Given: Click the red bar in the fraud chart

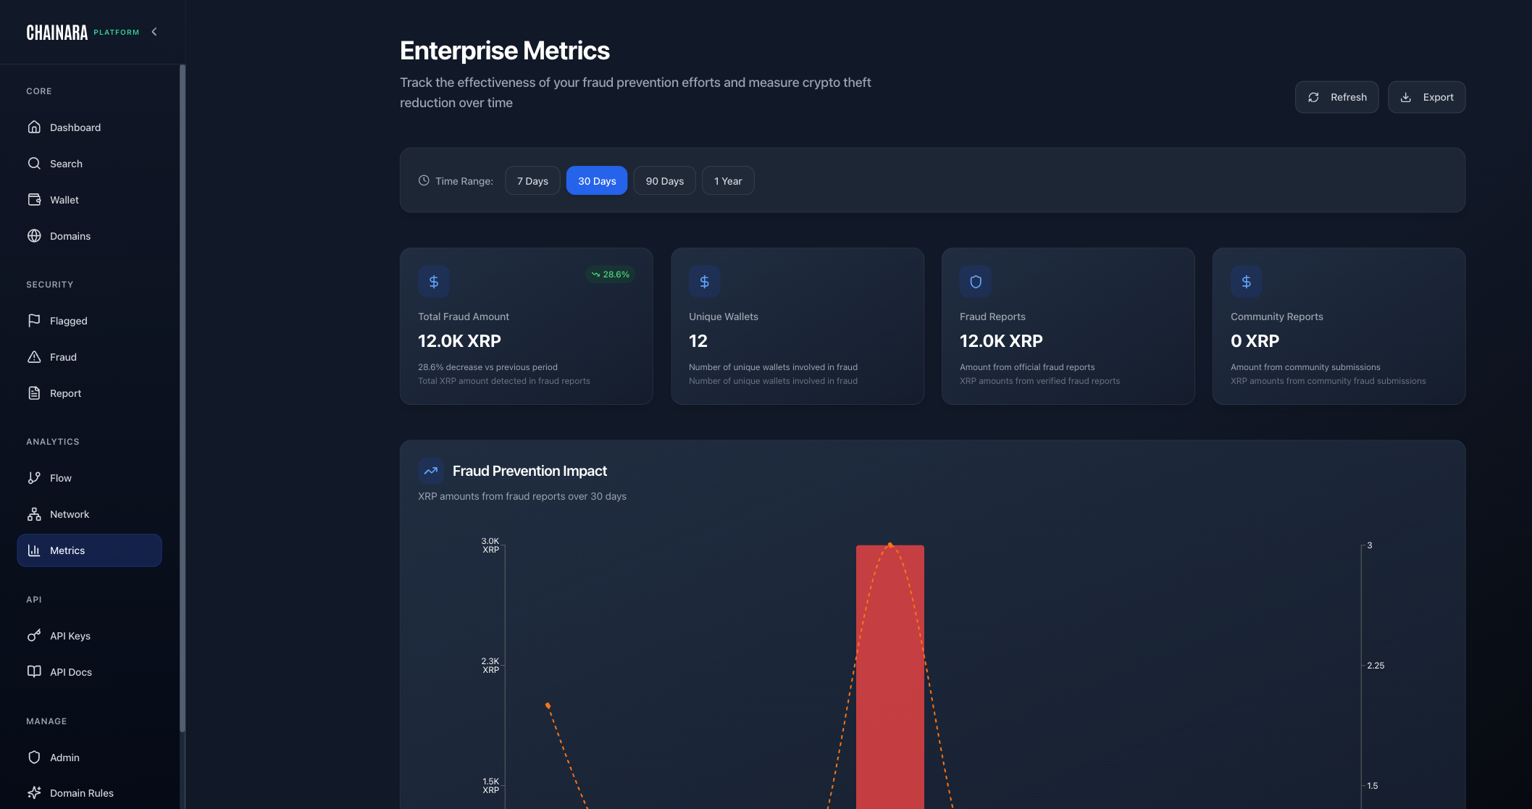Looking at the screenshot, I should pyautogui.click(x=890, y=677).
